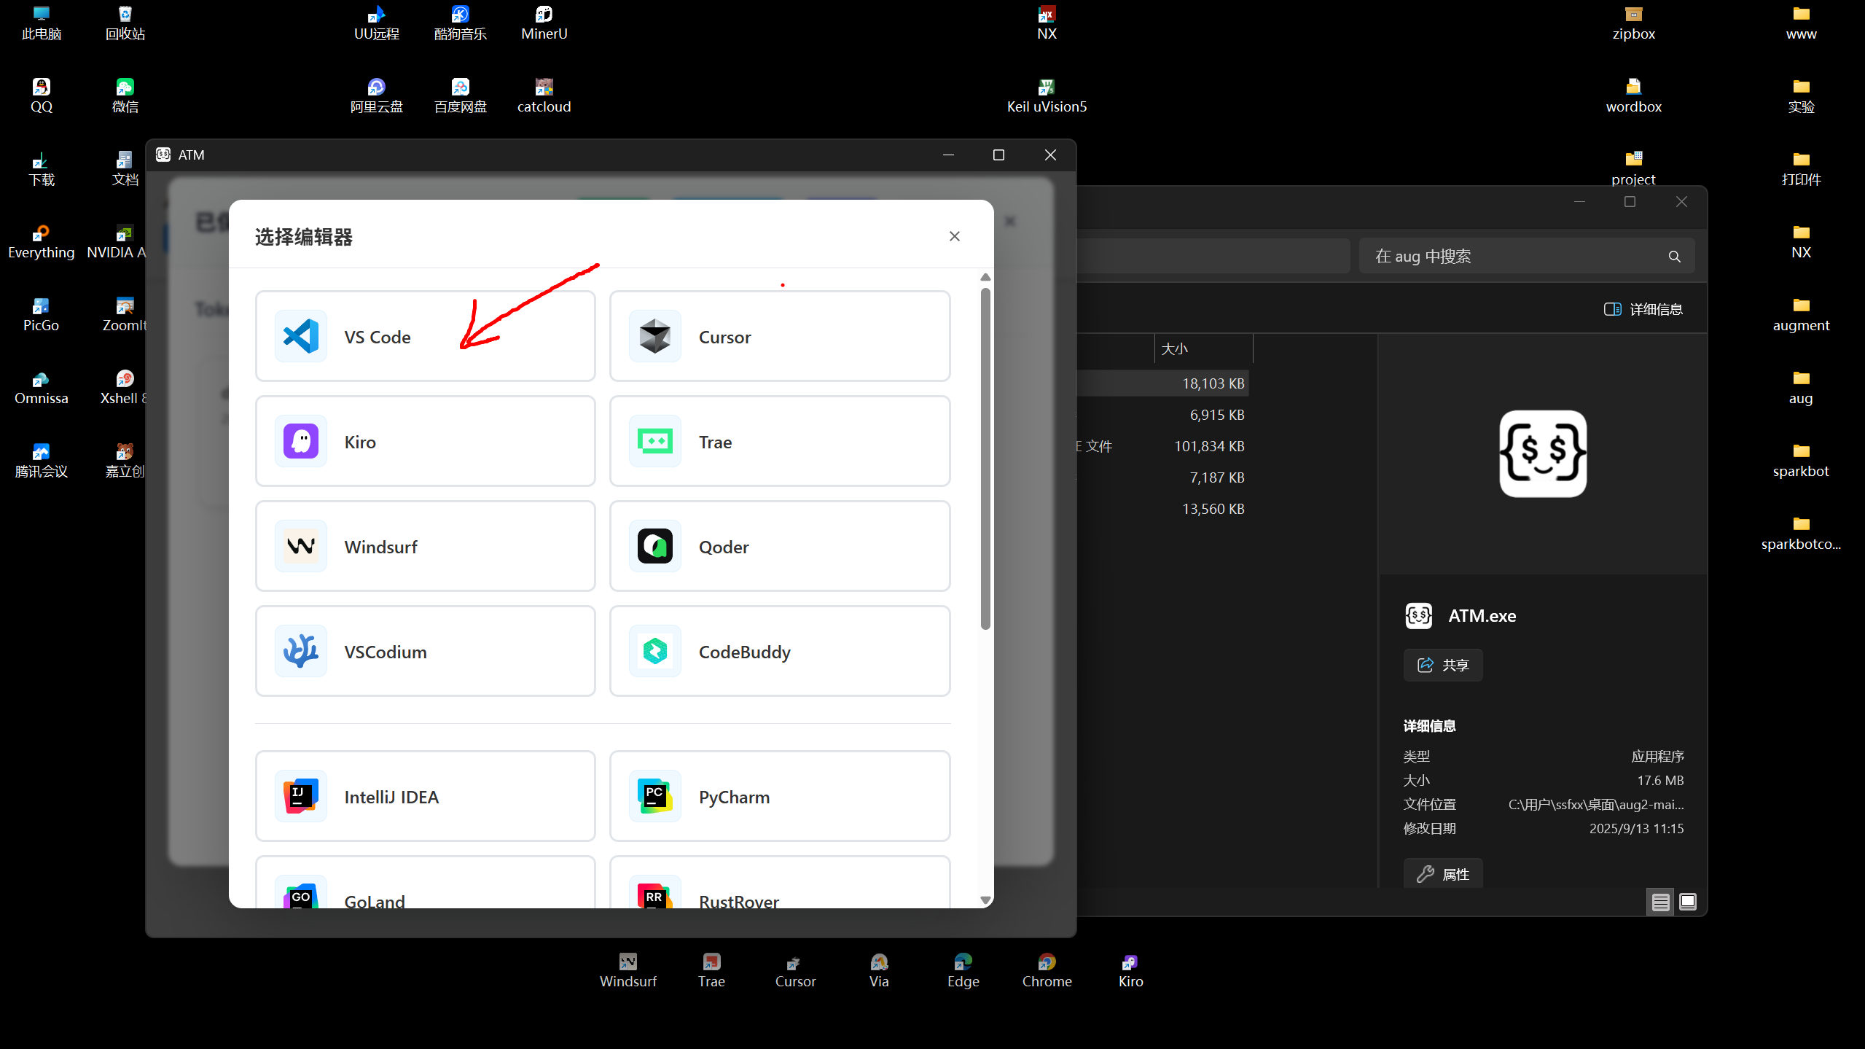The height and width of the screenshot is (1049, 1865).
Task: Close the 选择编辑器 dialog
Action: [x=954, y=236]
